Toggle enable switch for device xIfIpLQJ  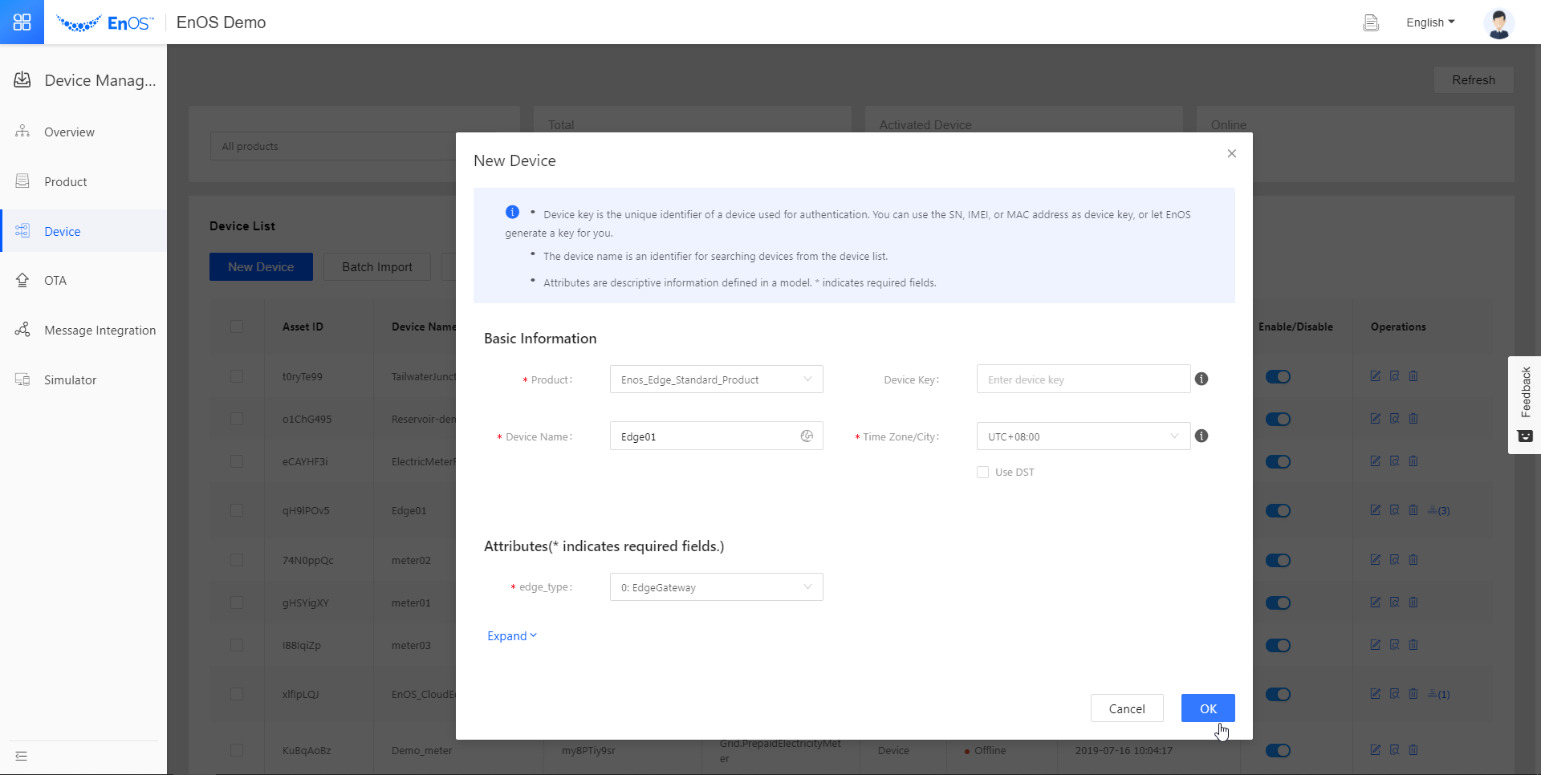pos(1278,694)
